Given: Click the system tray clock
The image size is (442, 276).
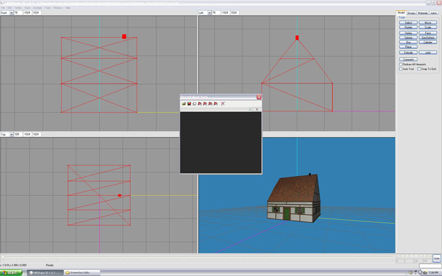Looking at the screenshot, I should tap(433, 273).
